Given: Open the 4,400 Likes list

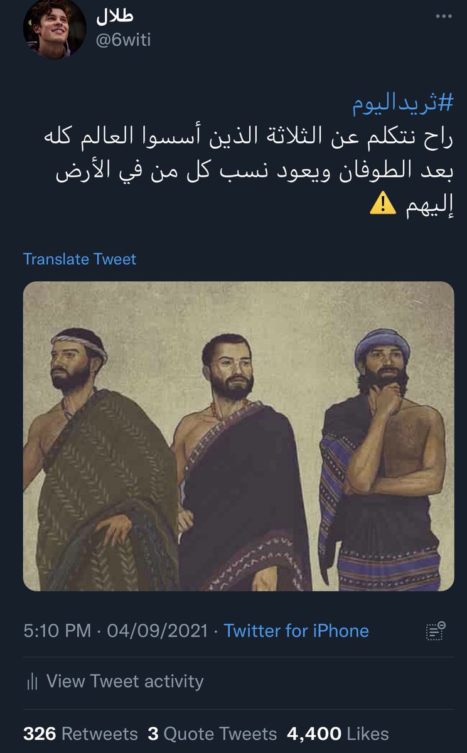Looking at the screenshot, I should 338,734.
